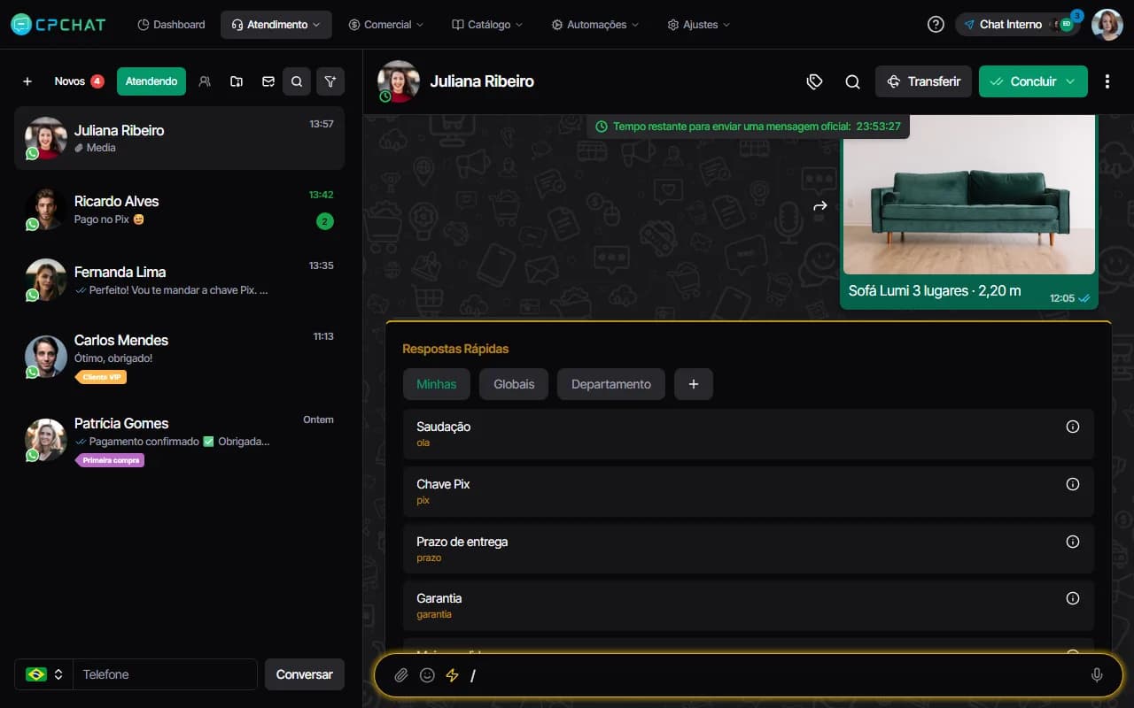Show info for Saudação quick reply
The image size is (1134, 708).
(1073, 427)
